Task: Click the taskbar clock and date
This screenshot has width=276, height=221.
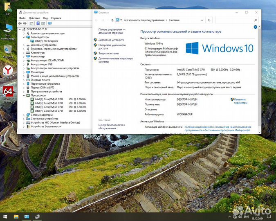Action: pos(257,217)
